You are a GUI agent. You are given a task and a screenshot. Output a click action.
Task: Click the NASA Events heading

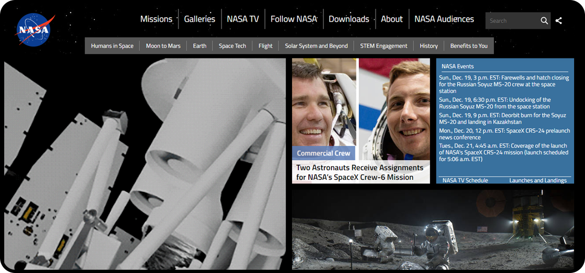pos(457,67)
